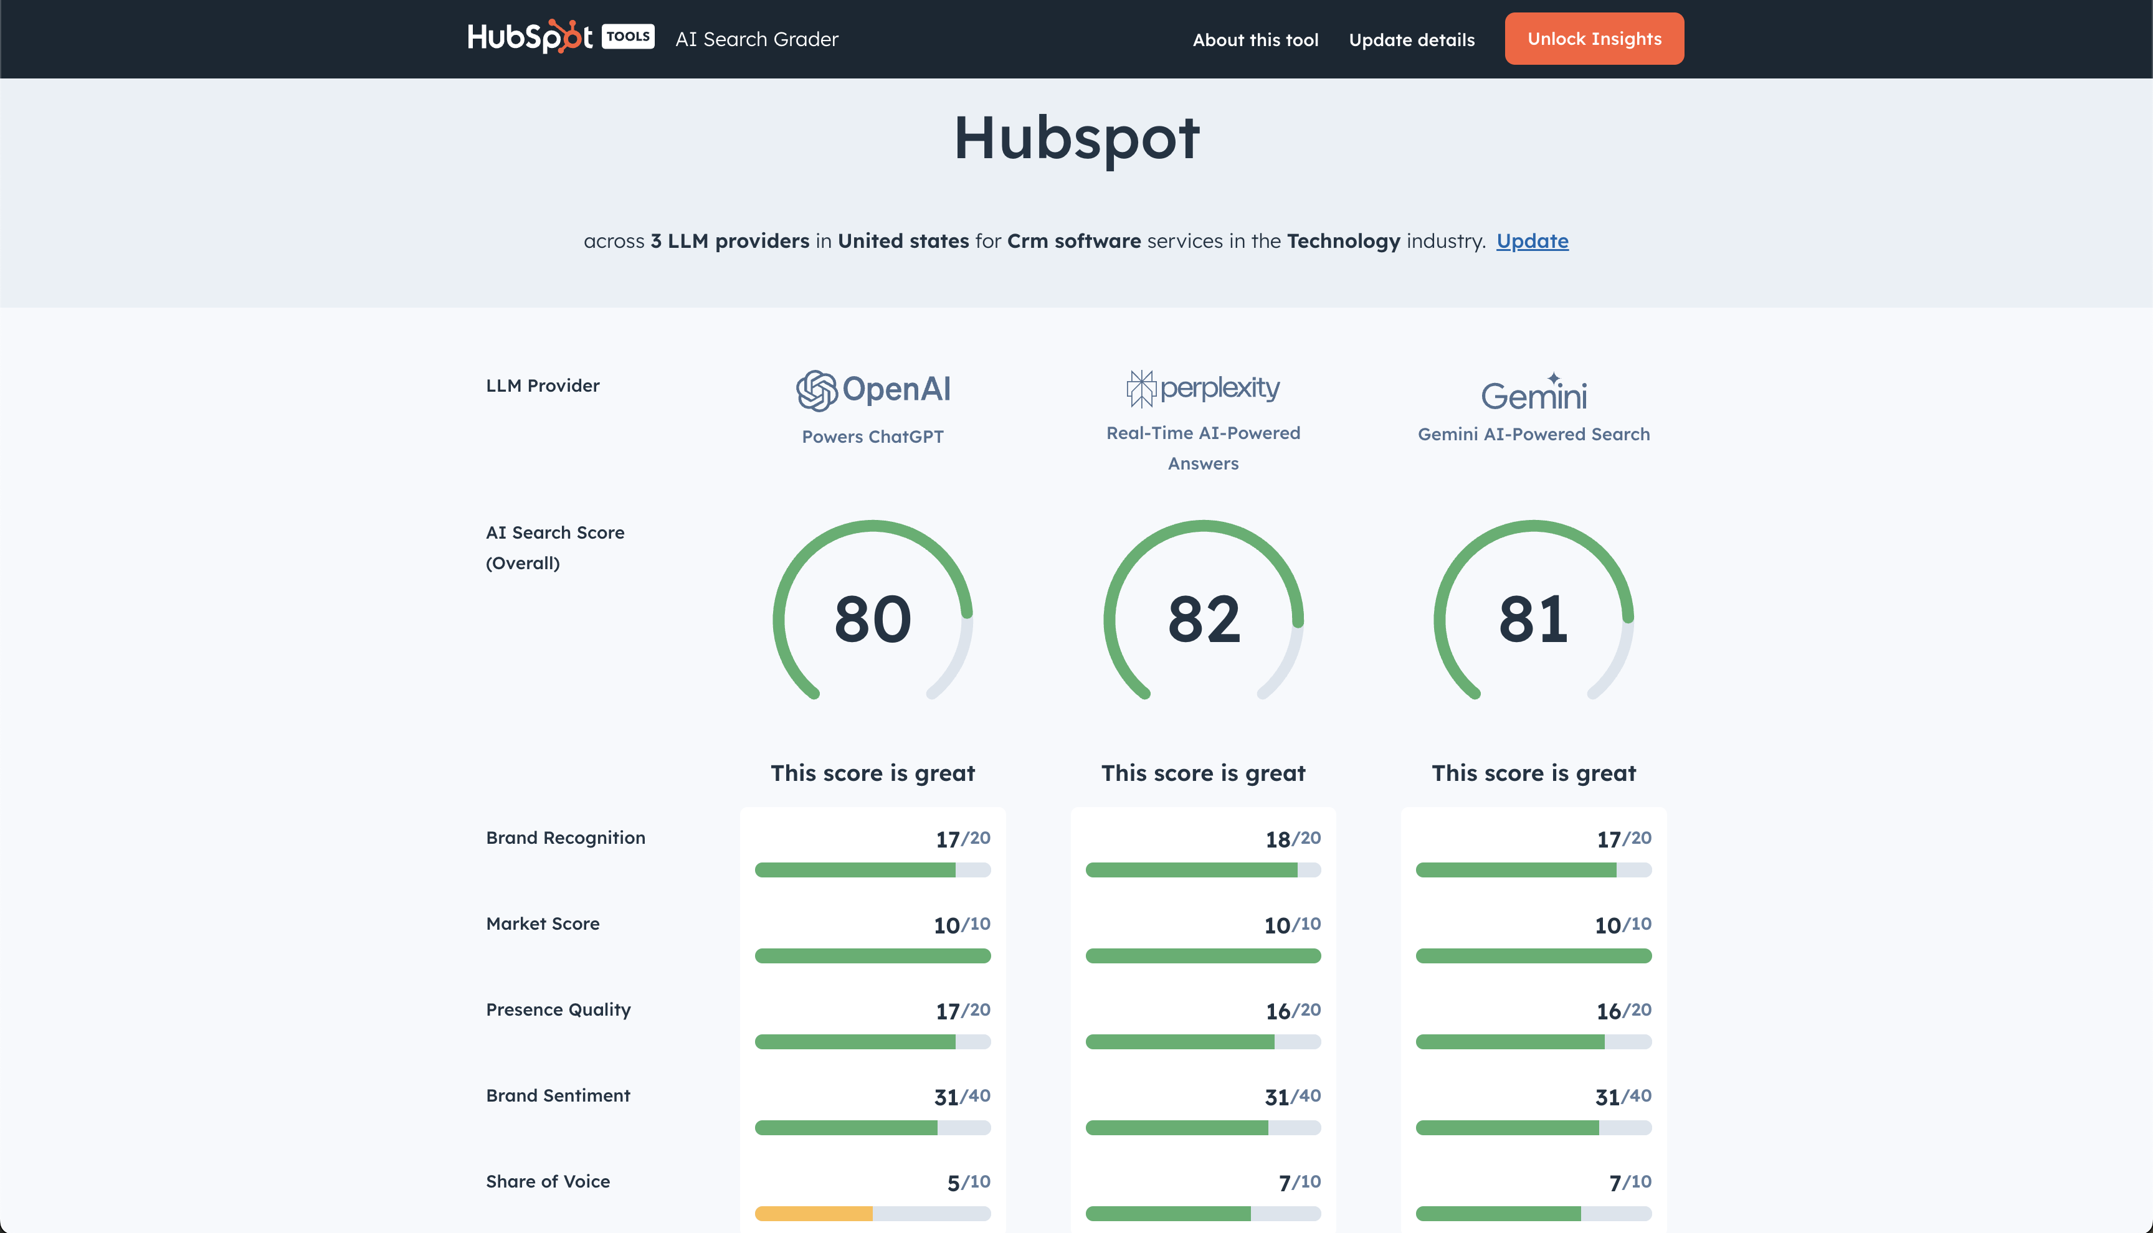Click the AI Search Score (Overall) label

click(x=555, y=548)
